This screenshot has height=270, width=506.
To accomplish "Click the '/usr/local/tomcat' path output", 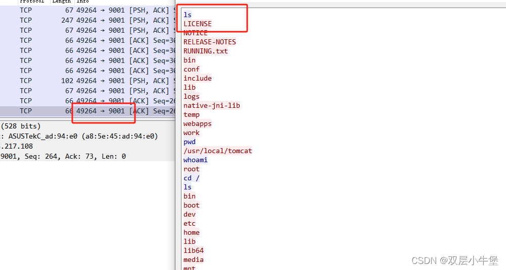I will 218,151.
